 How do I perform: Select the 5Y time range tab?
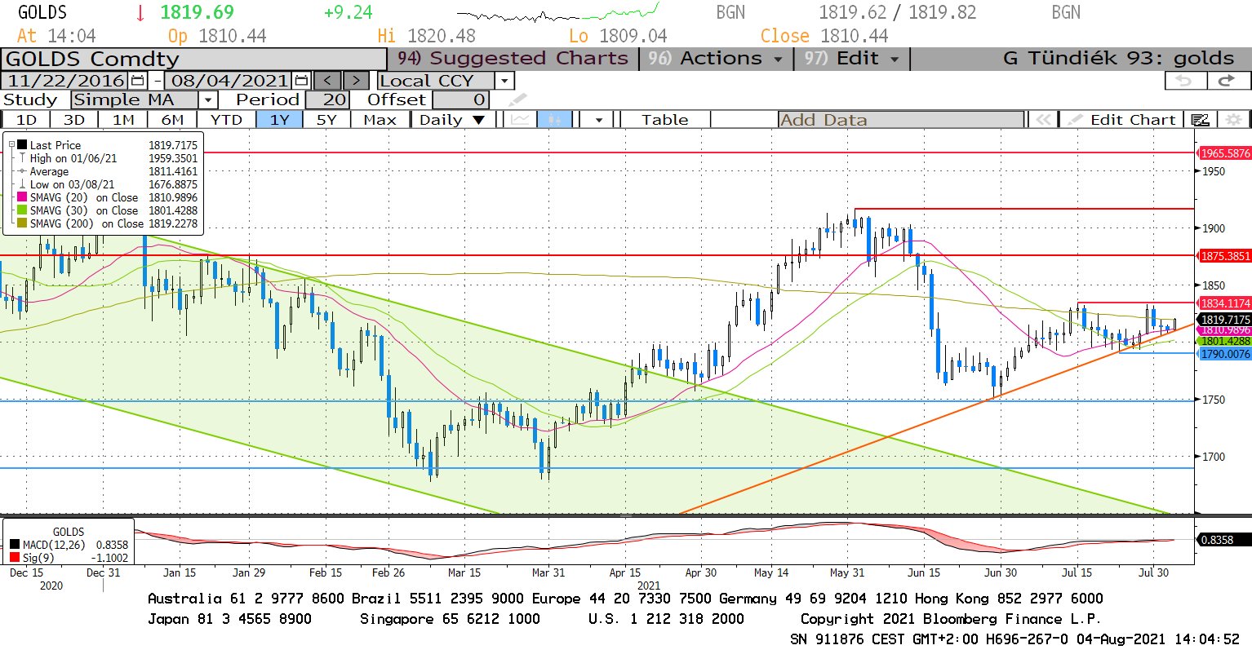click(x=326, y=120)
